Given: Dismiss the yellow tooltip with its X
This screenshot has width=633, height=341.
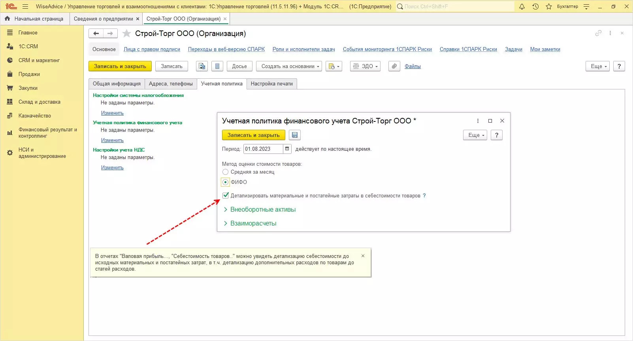Looking at the screenshot, I should point(363,256).
